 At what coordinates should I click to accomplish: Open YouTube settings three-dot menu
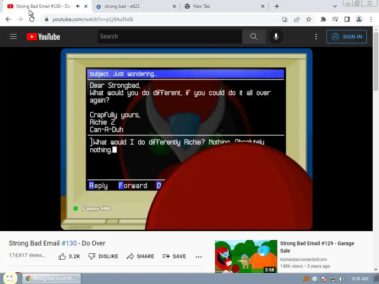tap(316, 37)
